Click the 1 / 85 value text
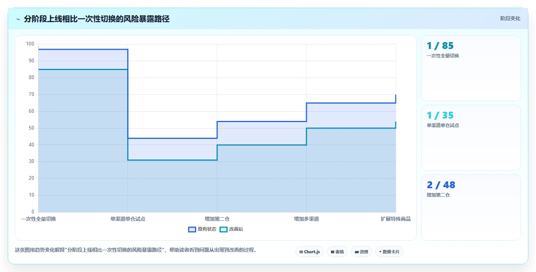The image size is (536, 272). [x=440, y=46]
